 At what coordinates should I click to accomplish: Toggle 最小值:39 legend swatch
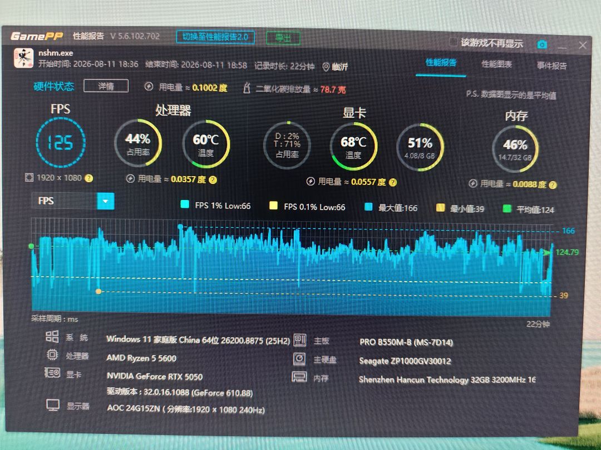tap(440, 208)
